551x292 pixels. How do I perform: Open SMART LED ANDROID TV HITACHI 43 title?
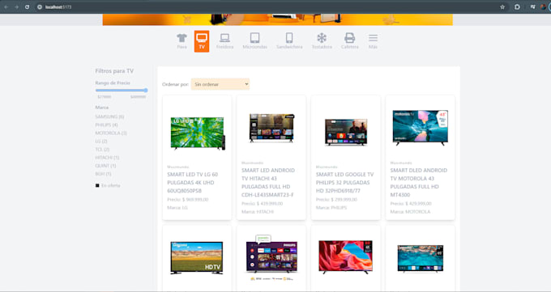[268, 183]
